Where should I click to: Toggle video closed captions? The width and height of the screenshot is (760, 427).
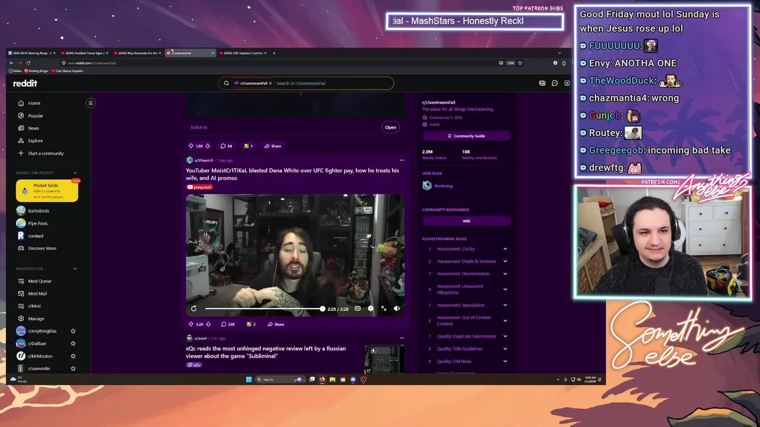point(357,308)
